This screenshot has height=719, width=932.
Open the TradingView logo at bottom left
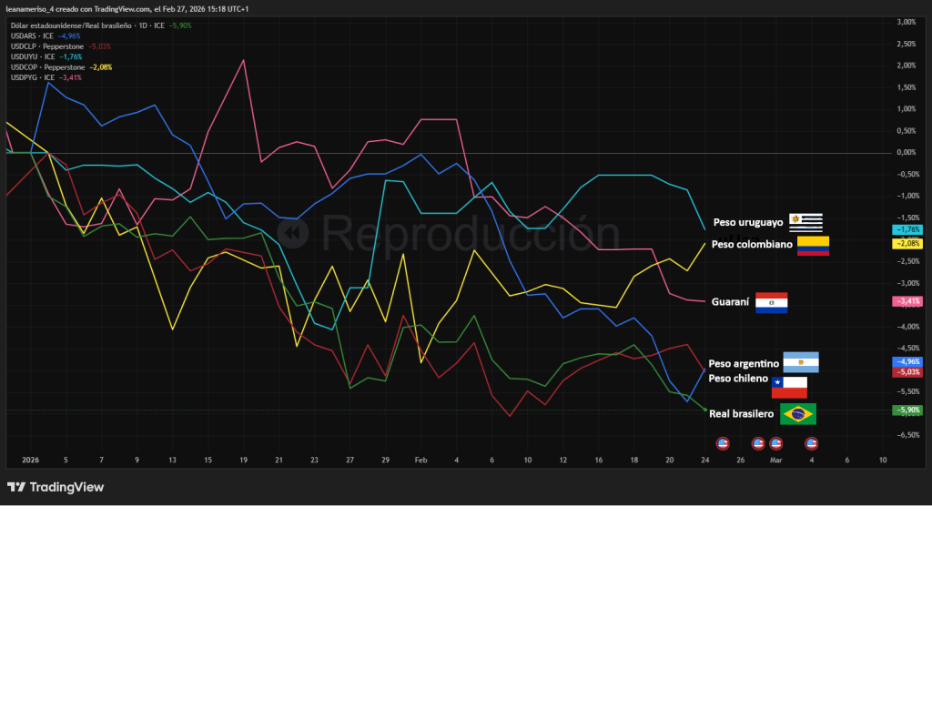click(56, 487)
